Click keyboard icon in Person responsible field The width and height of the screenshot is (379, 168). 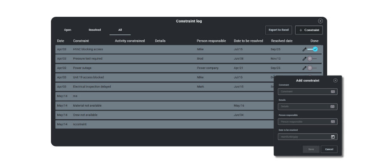333,122
